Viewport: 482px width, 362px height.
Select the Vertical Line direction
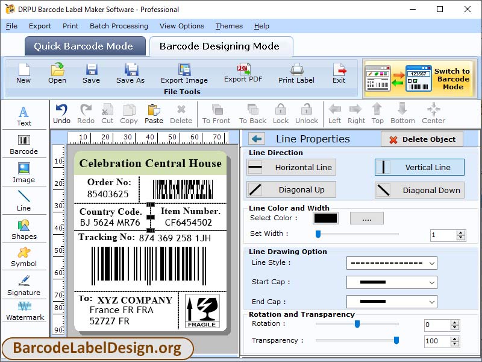tap(419, 167)
